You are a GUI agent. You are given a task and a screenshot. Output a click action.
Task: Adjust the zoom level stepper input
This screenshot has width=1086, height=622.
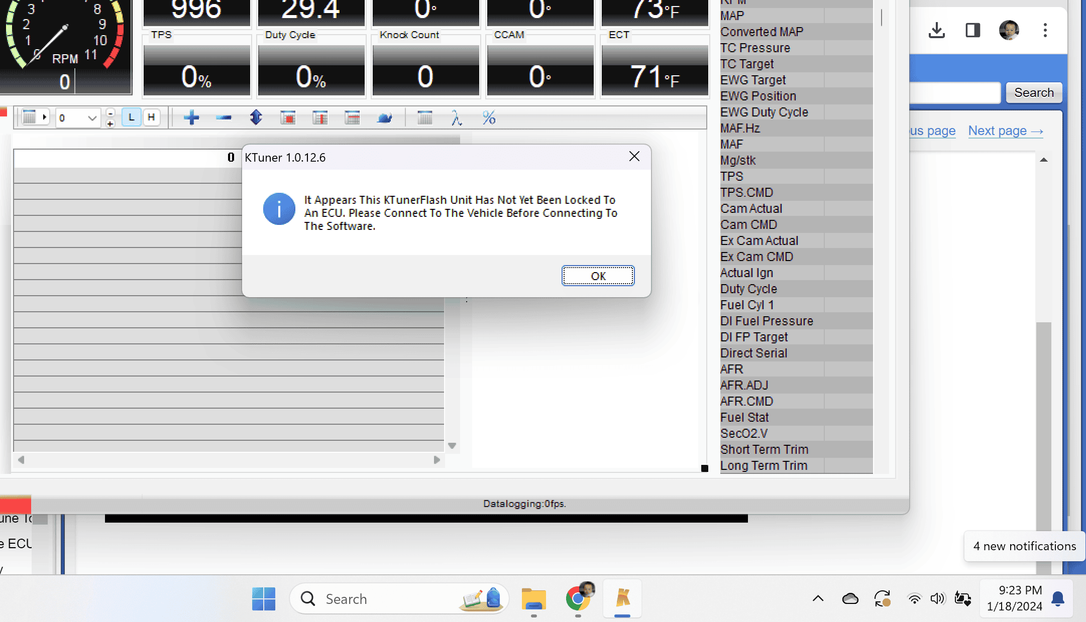[x=110, y=117]
